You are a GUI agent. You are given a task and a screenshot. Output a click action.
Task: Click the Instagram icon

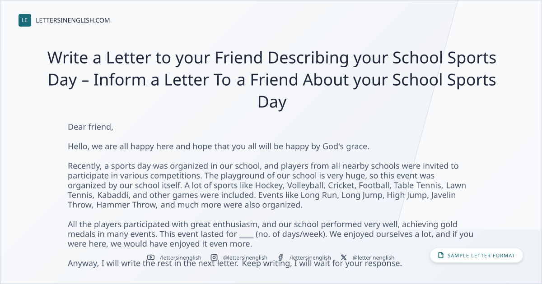(x=214, y=257)
